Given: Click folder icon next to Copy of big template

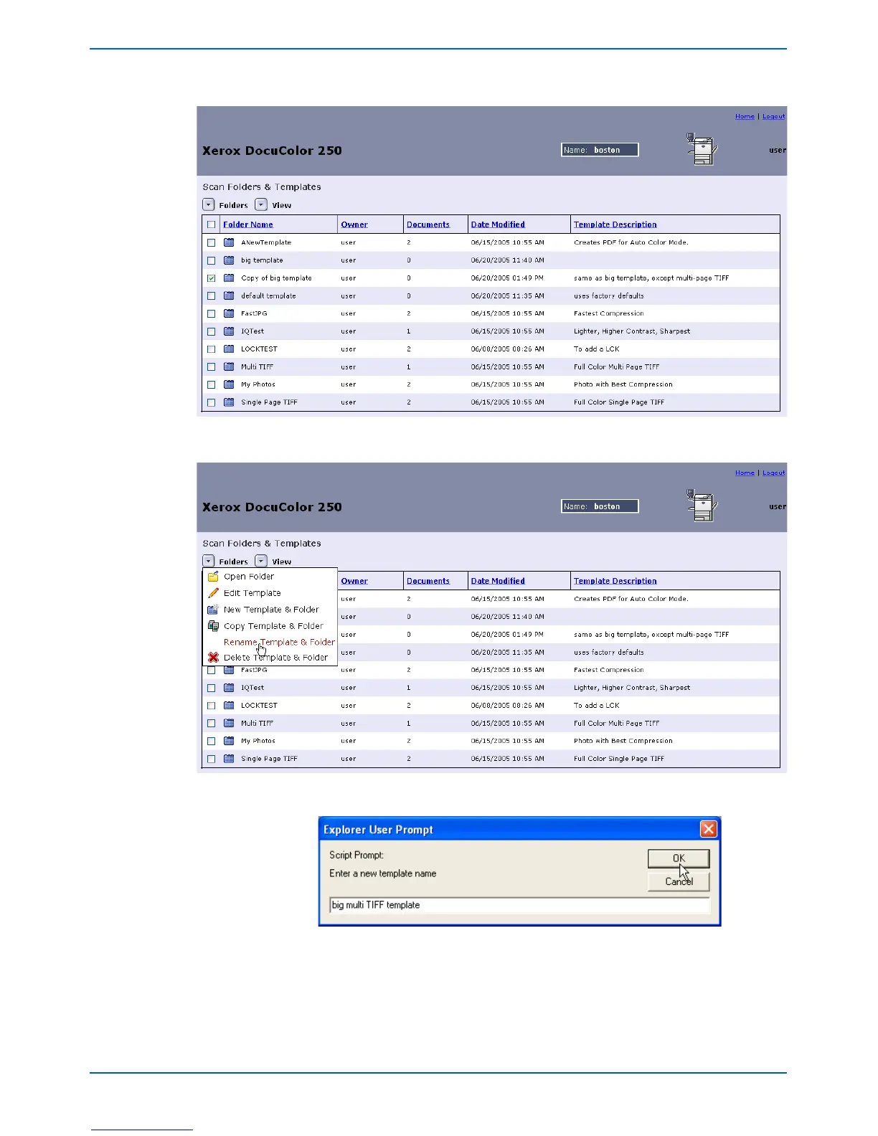Looking at the screenshot, I should (229, 278).
